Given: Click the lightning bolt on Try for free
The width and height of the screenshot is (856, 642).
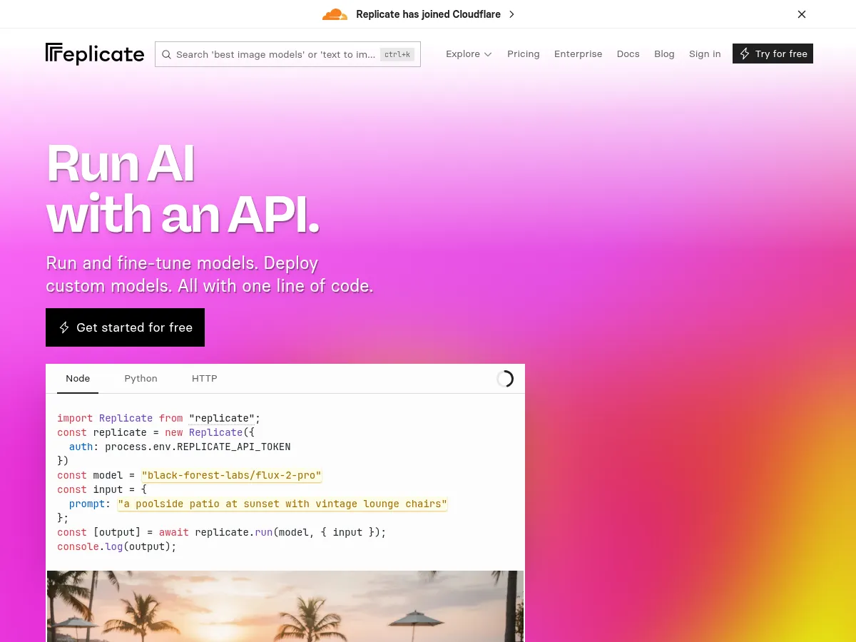Looking at the screenshot, I should pos(745,53).
